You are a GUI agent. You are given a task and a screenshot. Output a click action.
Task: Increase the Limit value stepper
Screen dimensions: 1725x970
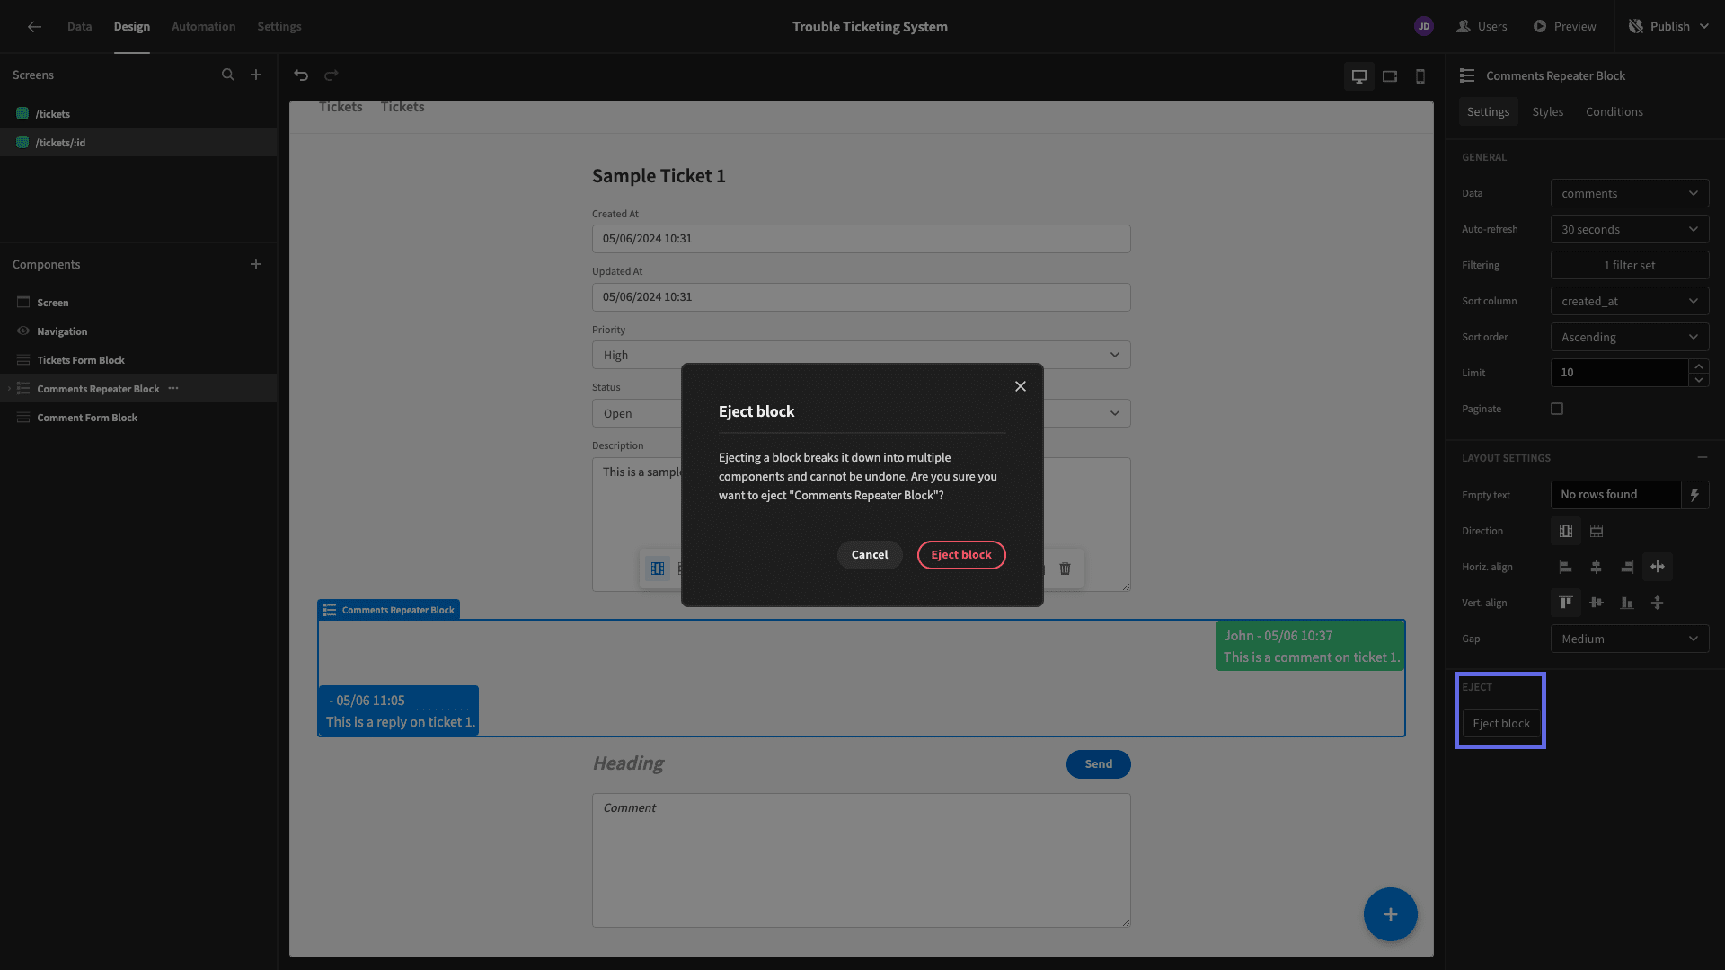coord(1699,366)
